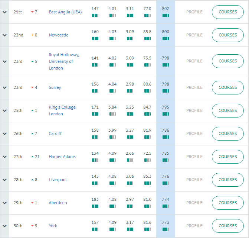
Task: Click COURSES button for Newcastle
Action: point(228,35)
